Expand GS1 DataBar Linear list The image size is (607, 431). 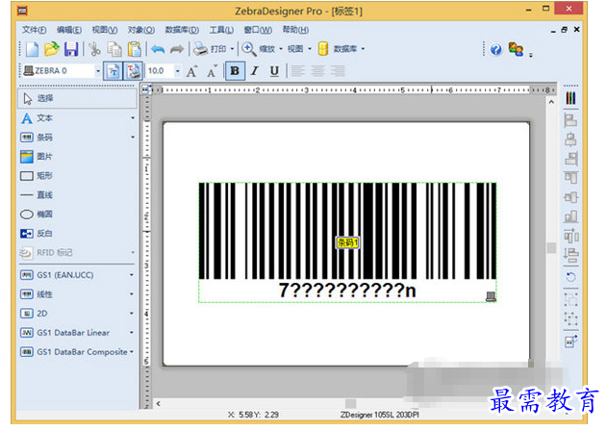click(x=132, y=333)
